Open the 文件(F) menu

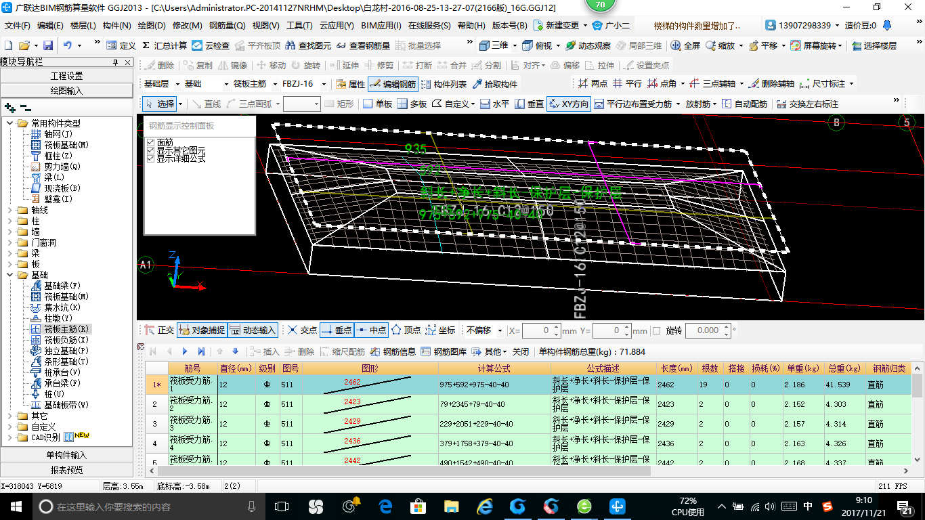pyautogui.click(x=18, y=26)
